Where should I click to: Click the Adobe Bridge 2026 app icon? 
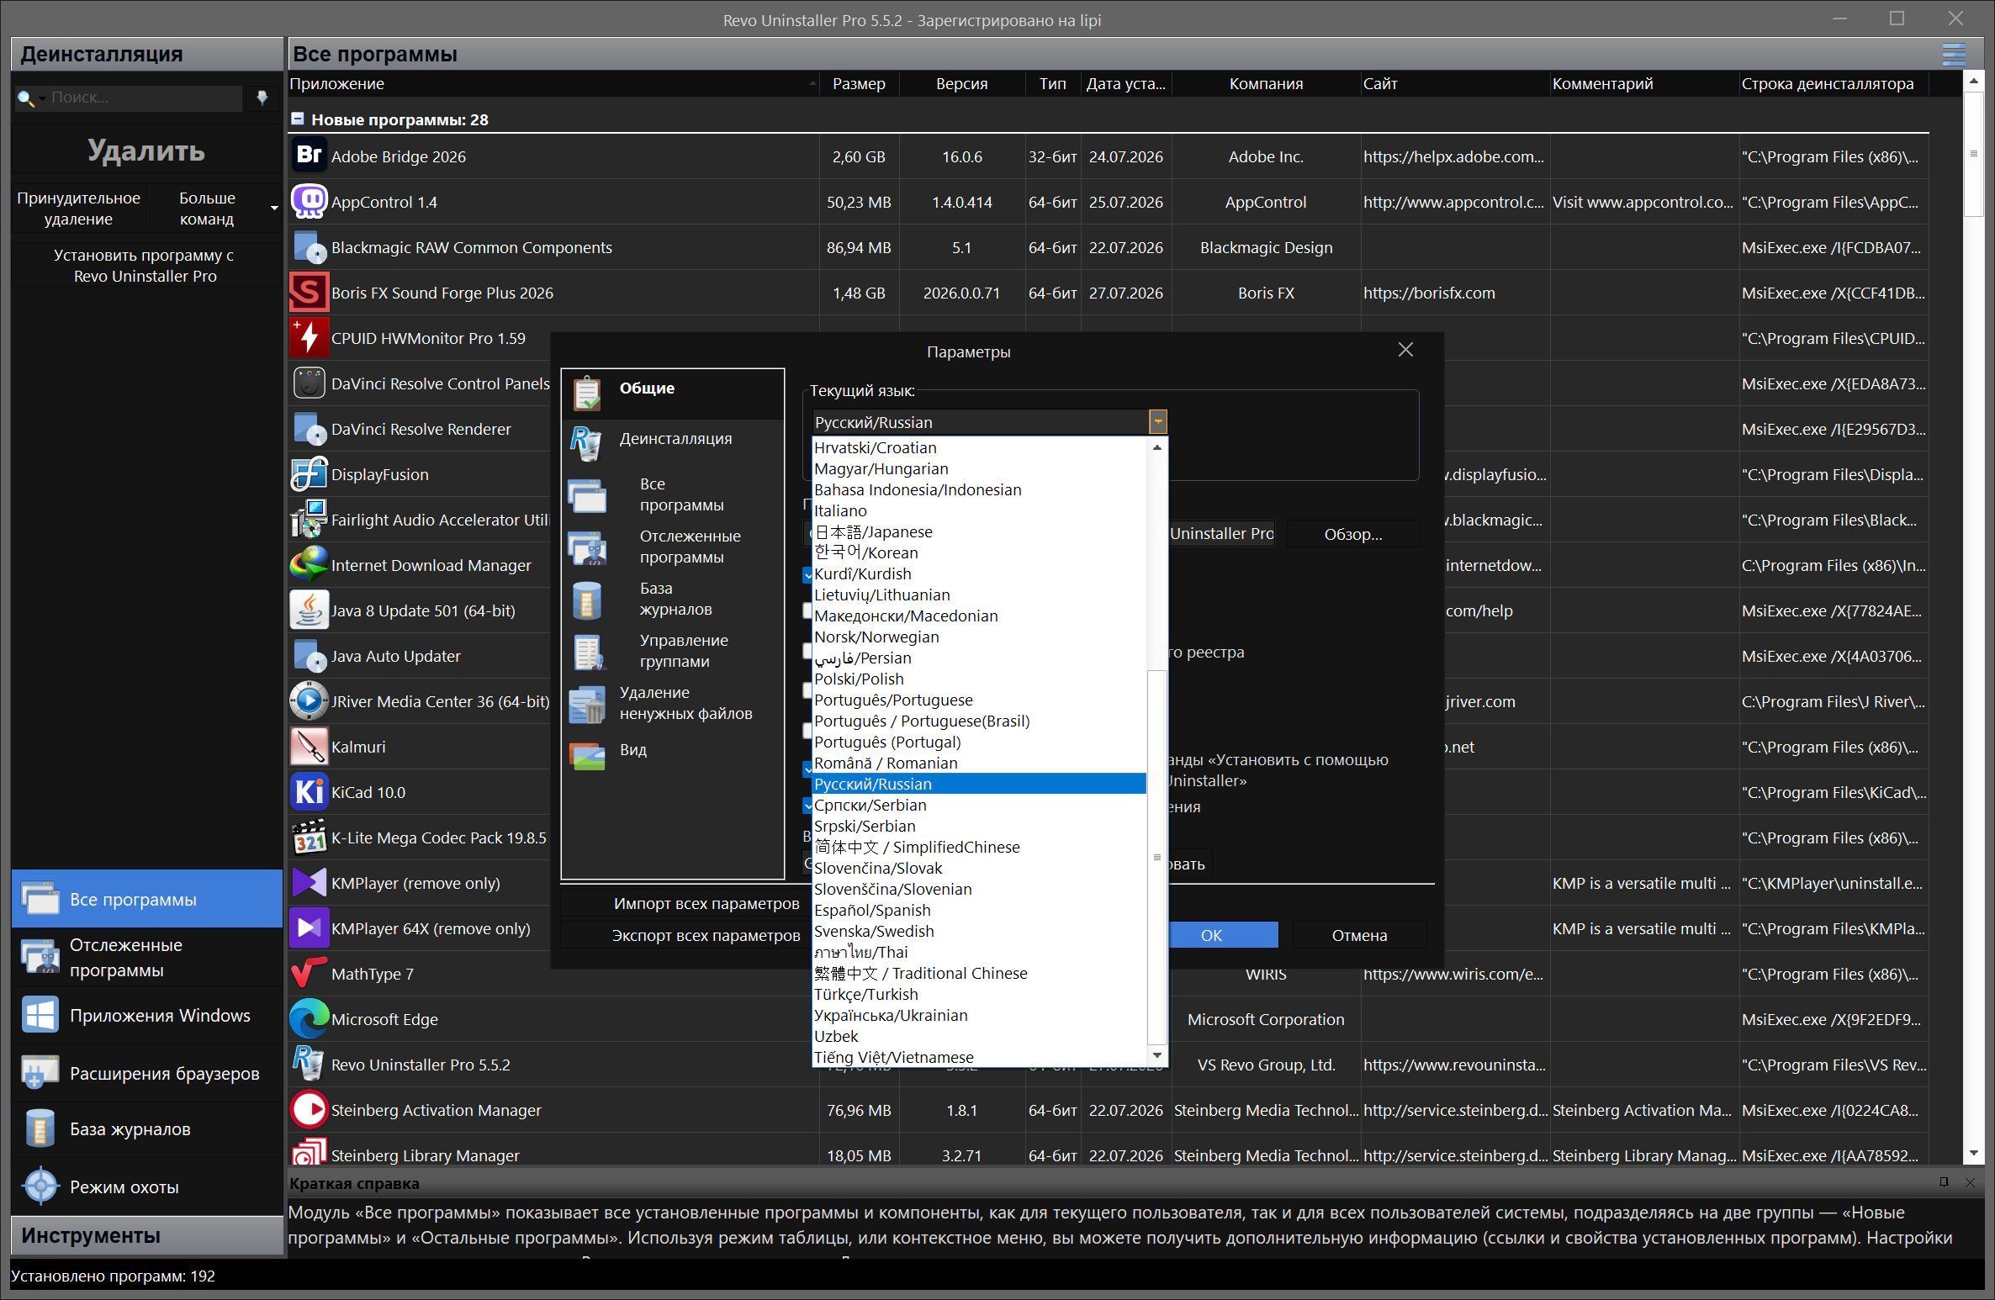309,156
